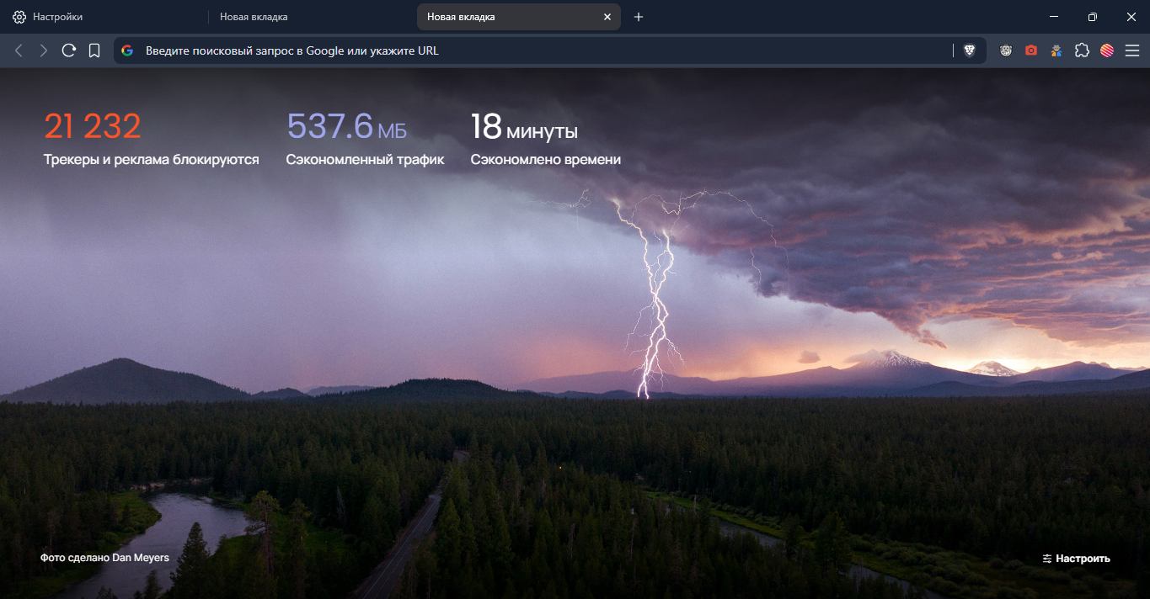Screen dimensions: 1150x599
Task: Click the 21 232 blocked trackers counter
Action: (93, 126)
